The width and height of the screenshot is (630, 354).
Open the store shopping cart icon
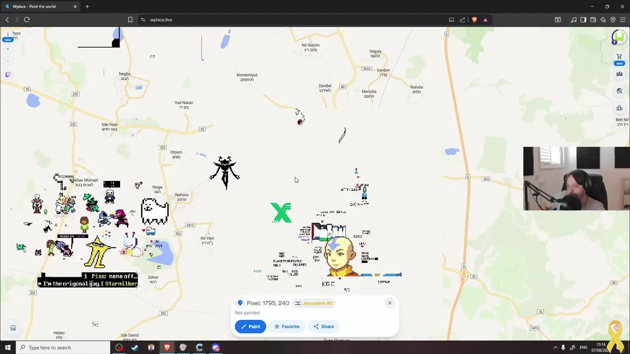[619, 57]
